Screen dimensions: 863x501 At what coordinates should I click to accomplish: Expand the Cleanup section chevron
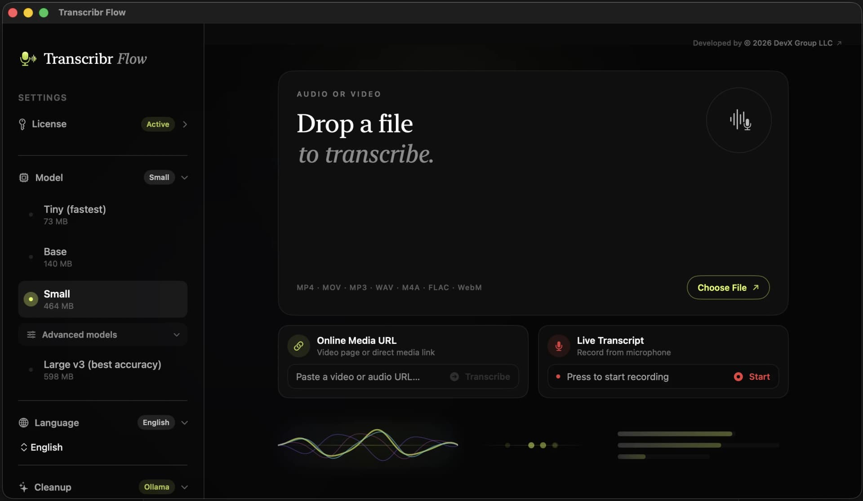[x=184, y=487]
